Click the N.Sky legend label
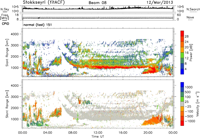The width and height of the screenshot is (200, 138). [5, 9]
